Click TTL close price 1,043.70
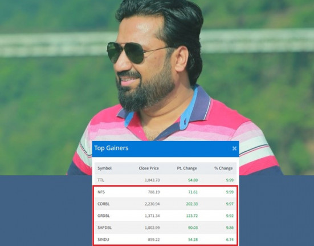Image resolution: width=314 pixels, height=246 pixels. coord(152,180)
